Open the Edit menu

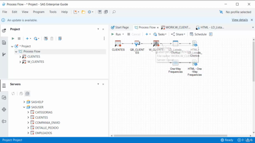pos(14,12)
